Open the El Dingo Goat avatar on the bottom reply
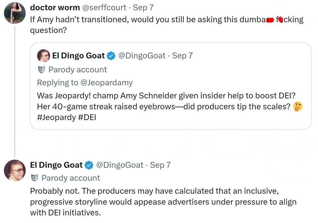The image size is (318, 223). [15, 170]
